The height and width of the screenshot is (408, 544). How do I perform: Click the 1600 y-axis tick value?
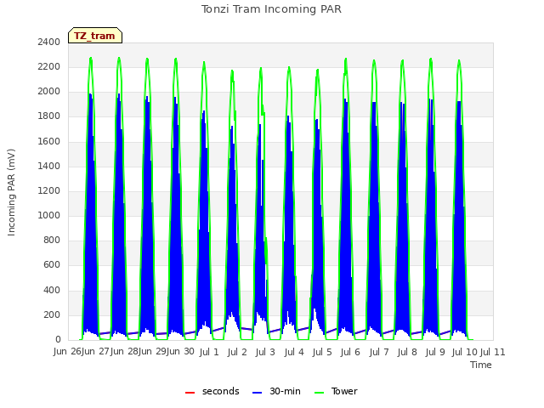(x=49, y=141)
